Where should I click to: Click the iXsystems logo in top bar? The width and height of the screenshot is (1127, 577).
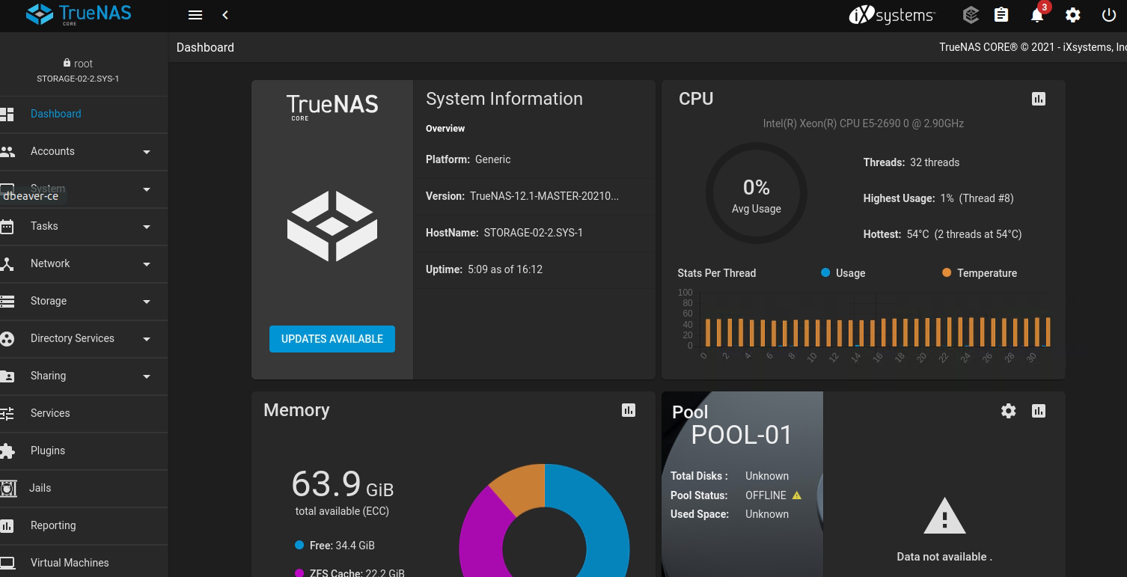(892, 15)
